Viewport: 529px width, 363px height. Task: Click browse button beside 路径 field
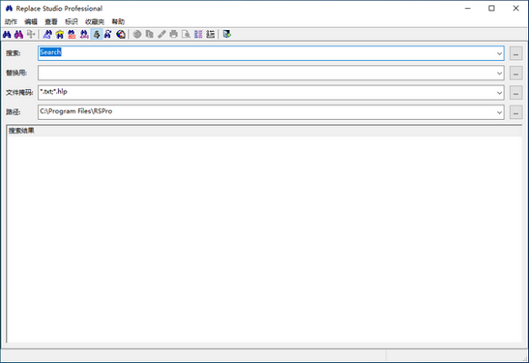click(516, 113)
